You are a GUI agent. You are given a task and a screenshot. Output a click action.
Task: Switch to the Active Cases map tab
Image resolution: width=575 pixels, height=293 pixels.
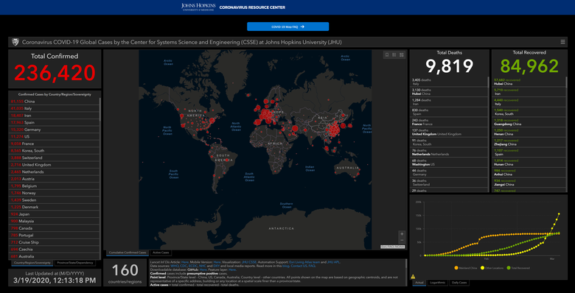[161, 253]
